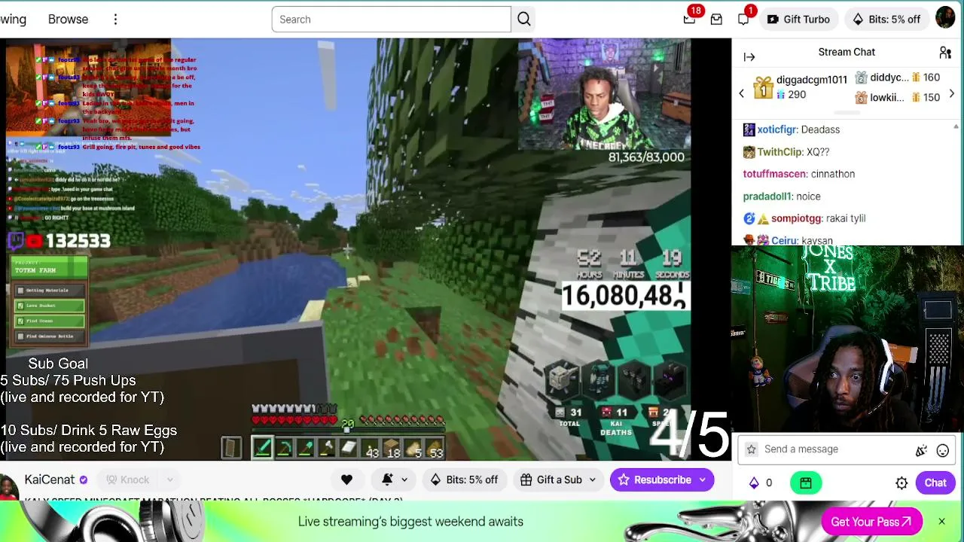Open pradadoll1's chat user card

tap(767, 196)
